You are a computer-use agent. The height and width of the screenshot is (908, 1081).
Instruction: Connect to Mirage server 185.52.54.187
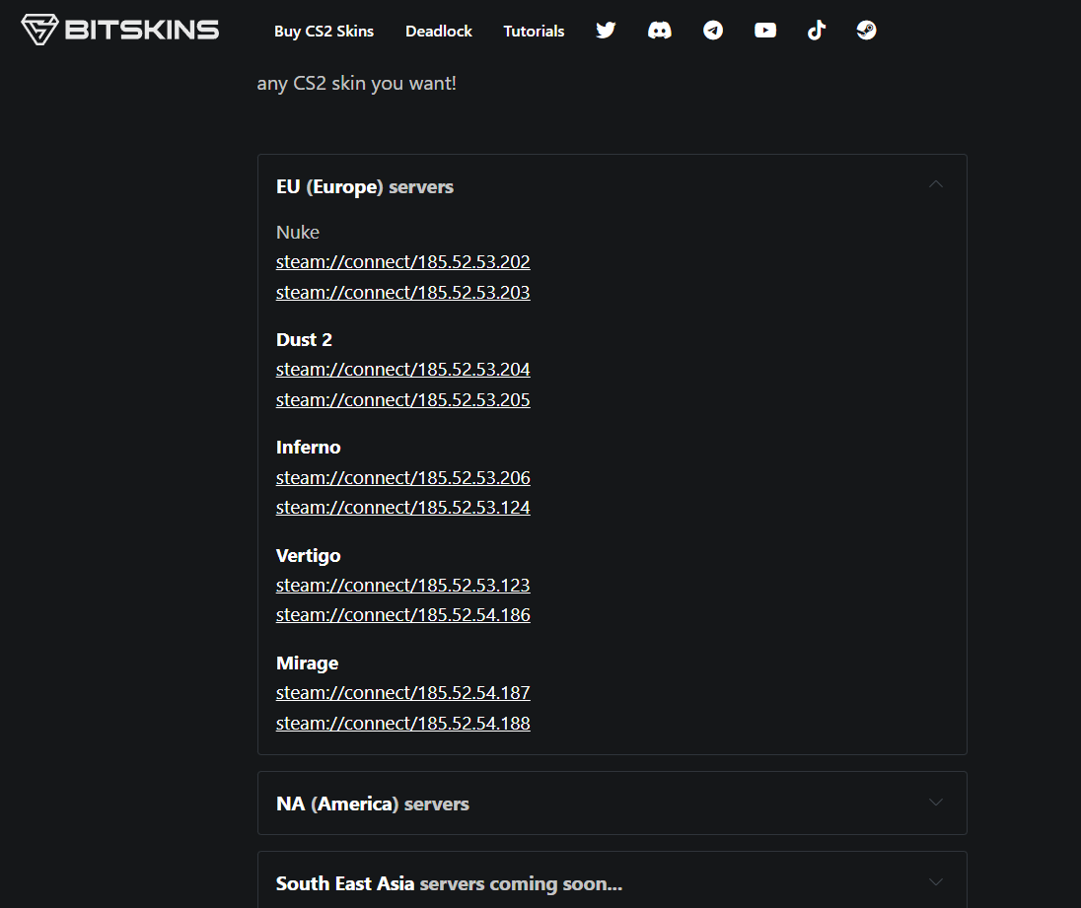click(x=402, y=692)
